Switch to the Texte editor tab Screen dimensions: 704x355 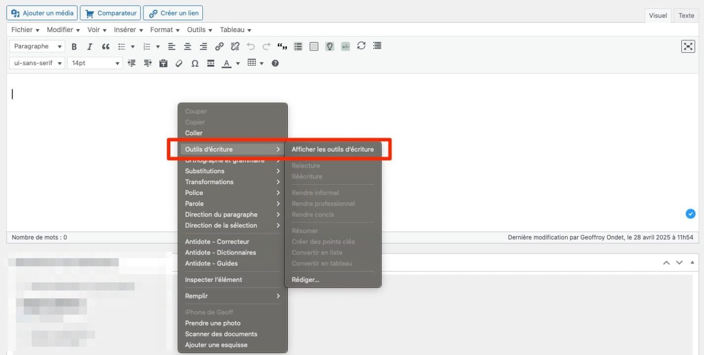686,16
